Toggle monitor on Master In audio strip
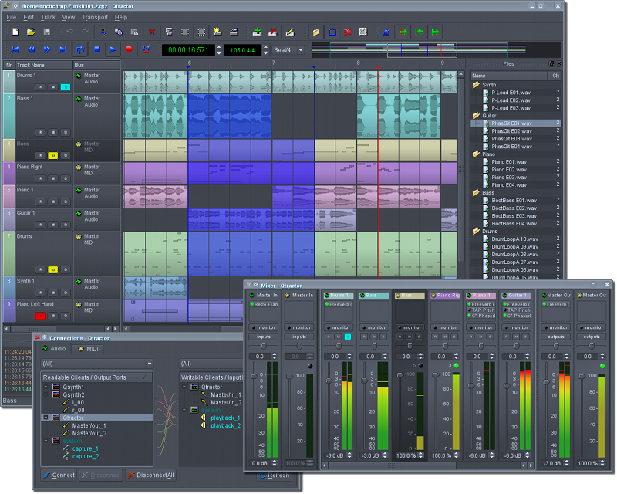 [263, 327]
